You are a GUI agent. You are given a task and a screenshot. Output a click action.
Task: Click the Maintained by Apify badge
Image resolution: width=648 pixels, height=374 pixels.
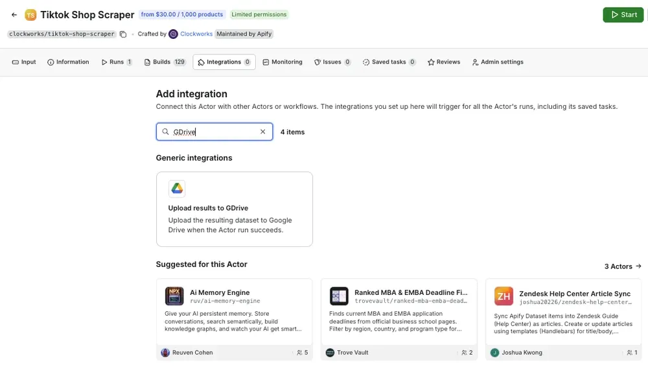pos(244,34)
